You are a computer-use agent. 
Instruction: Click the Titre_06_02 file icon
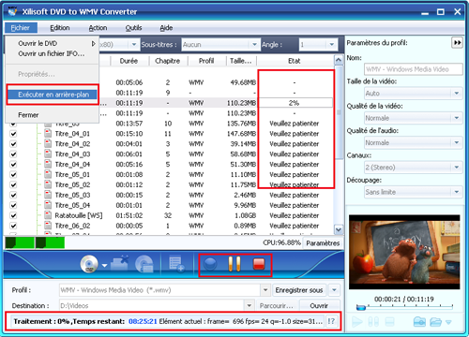tap(48, 226)
